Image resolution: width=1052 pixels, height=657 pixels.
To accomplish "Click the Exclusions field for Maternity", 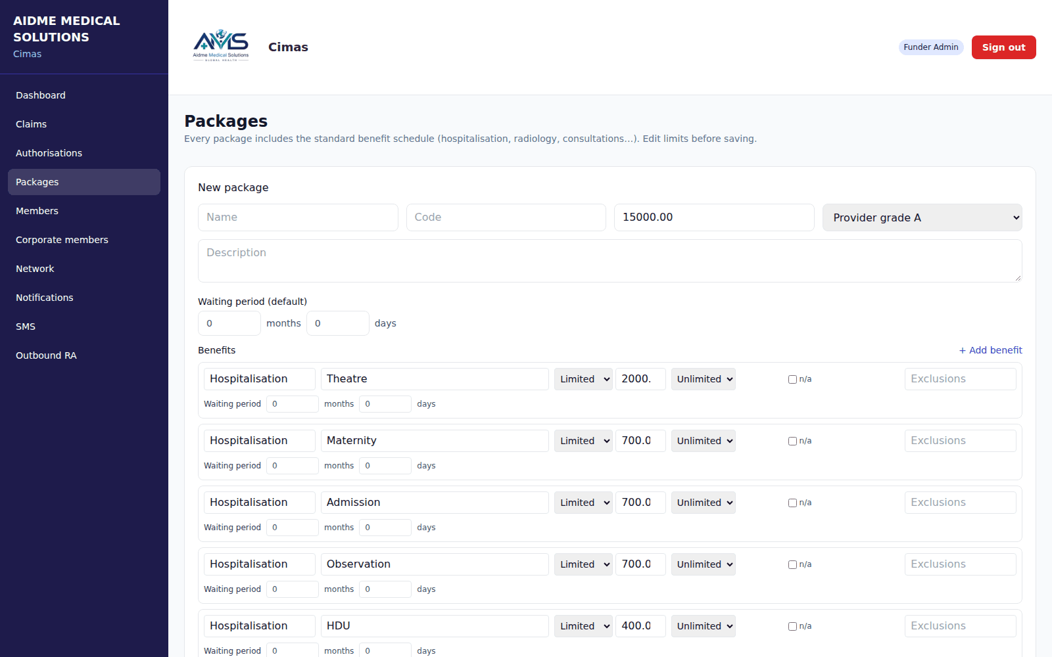I will 961,441.
